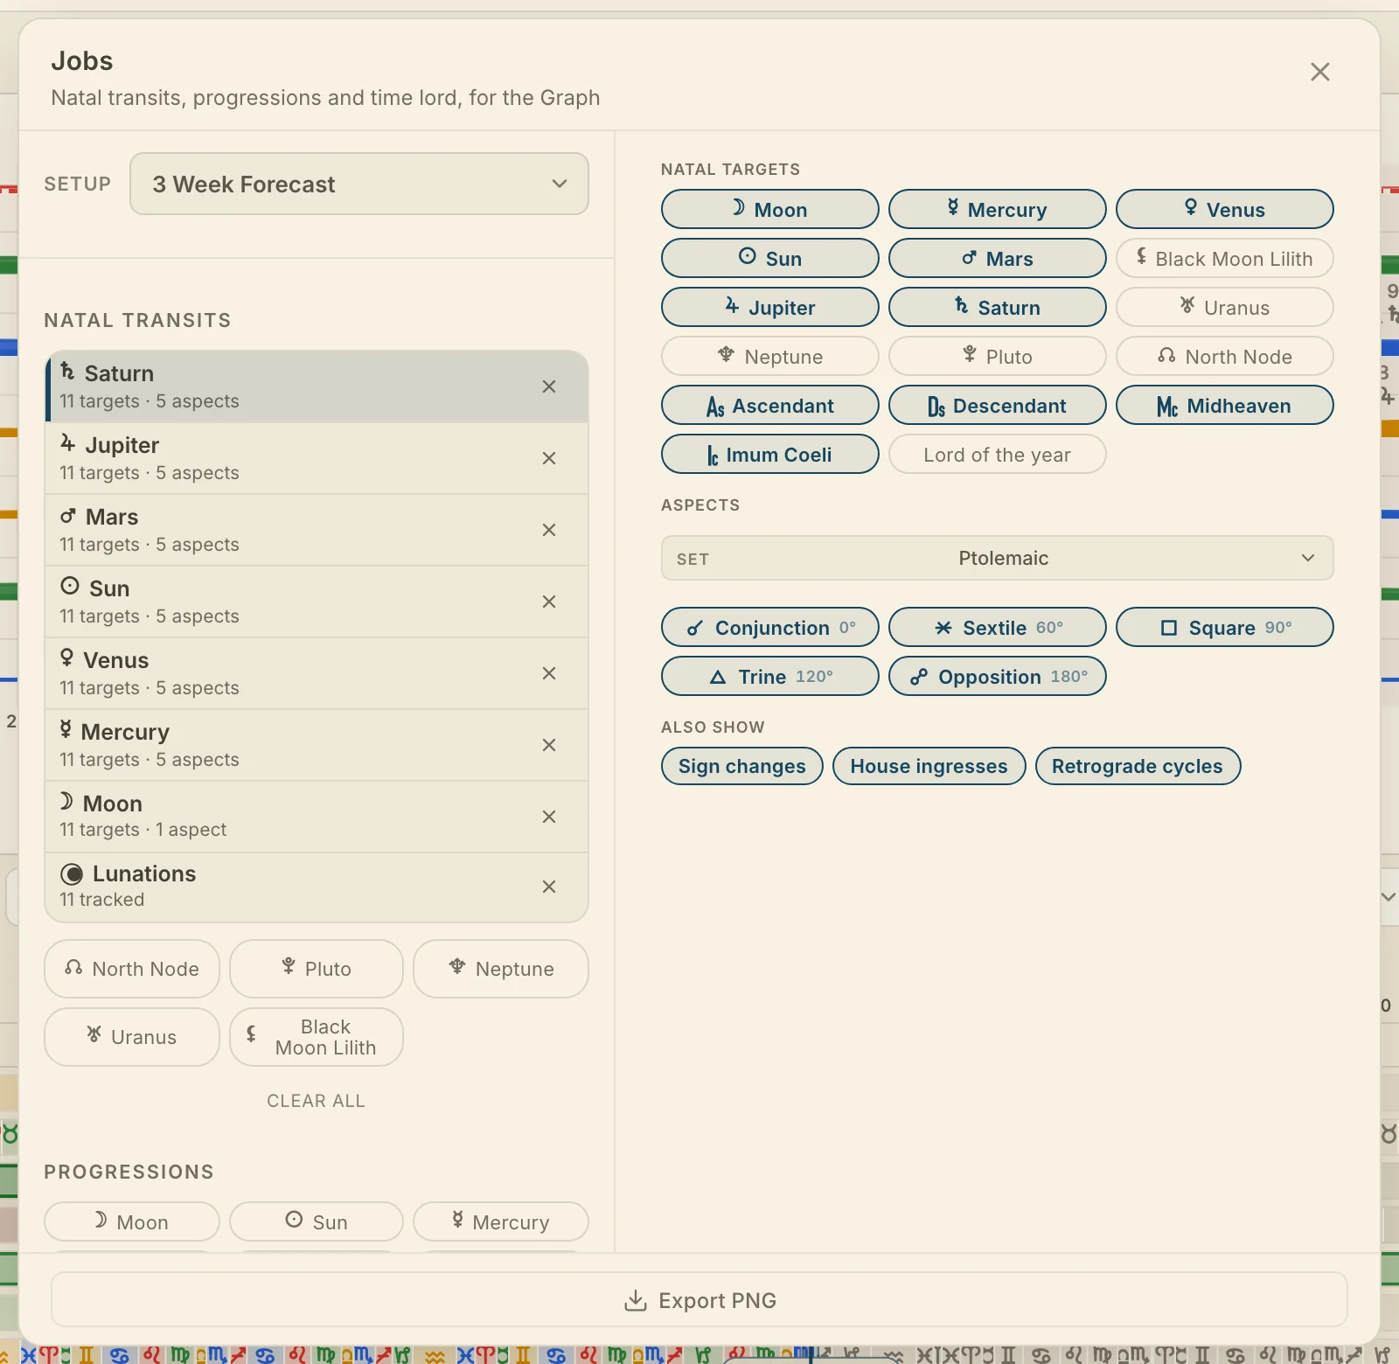Add Sun progression

pos(317,1221)
